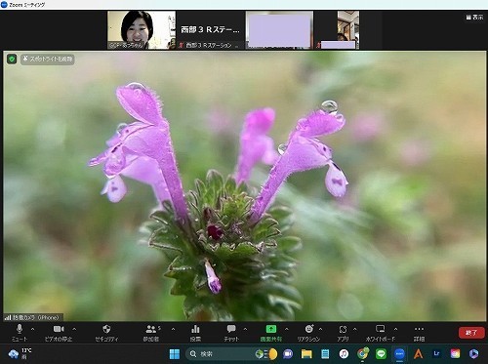Viewport: 488px width, 364px height.
Task: Launch Chrome from the taskbar
Action: (x=362, y=353)
